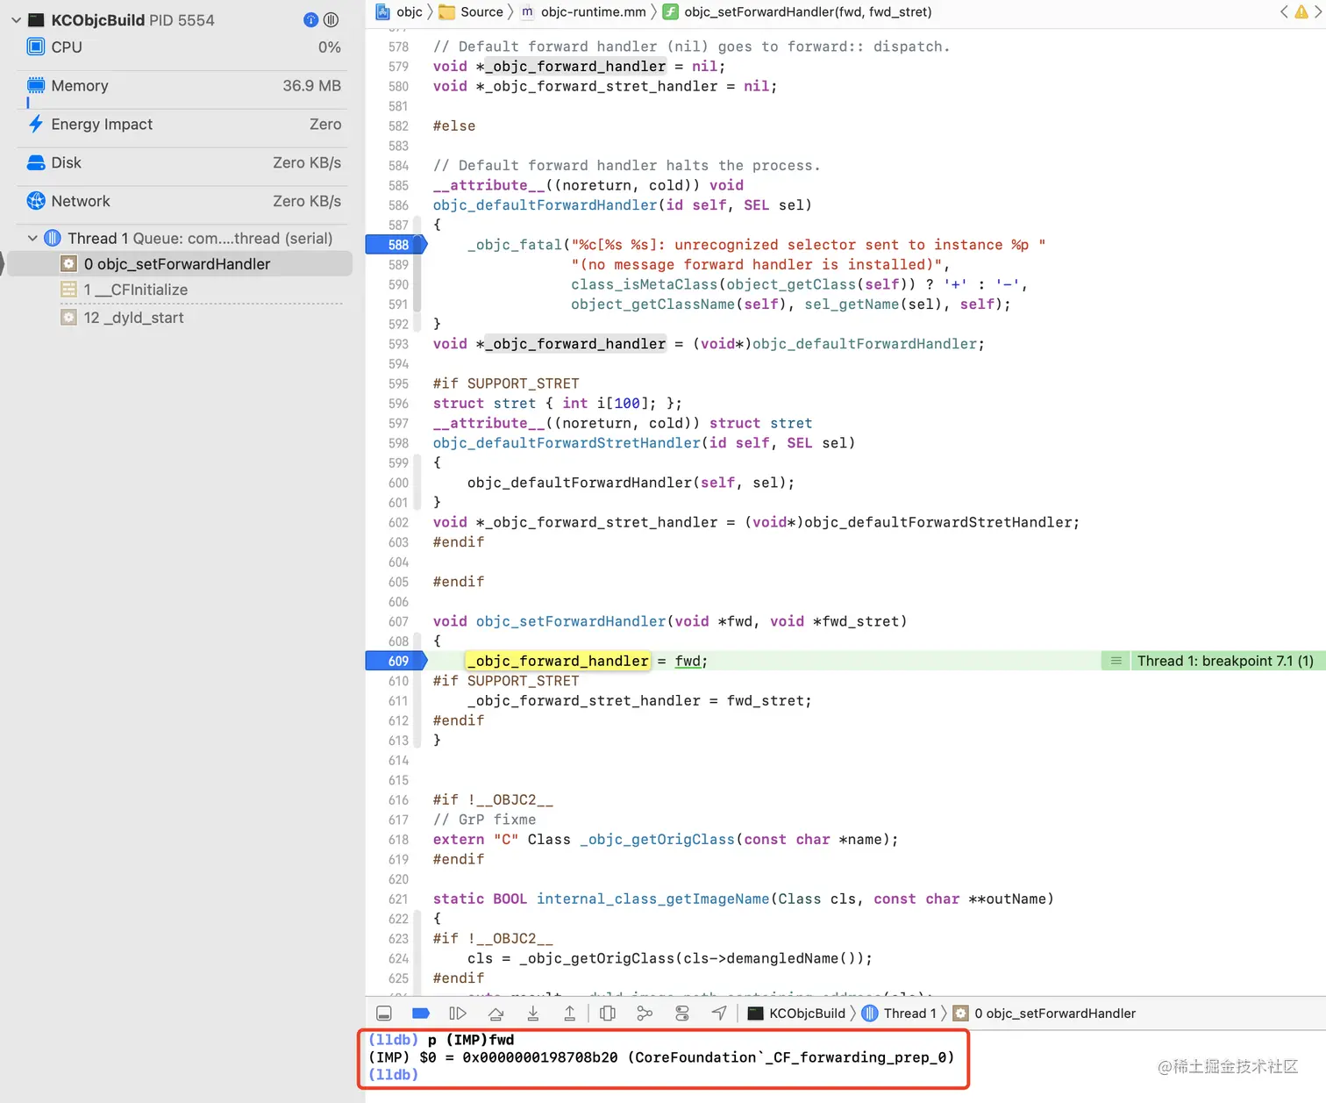The width and height of the screenshot is (1326, 1103).
Task: Open the Disk gauge report
Action: click(x=183, y=163)
